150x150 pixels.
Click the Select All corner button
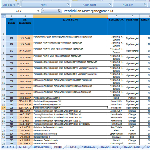coord(3,16)
